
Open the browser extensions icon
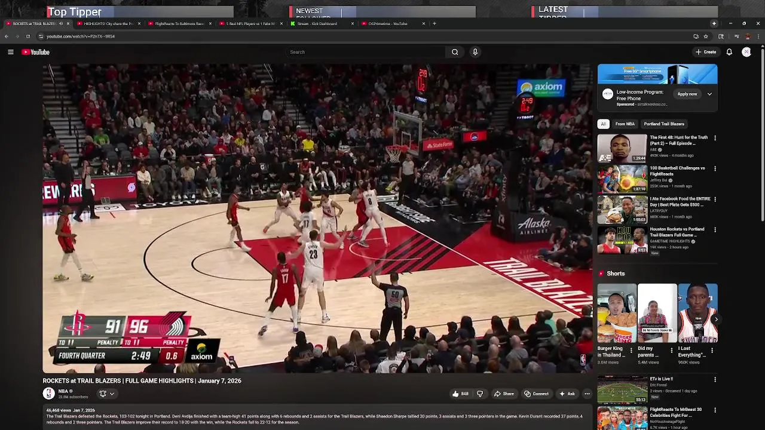pyautogui.click(x=721, y=36)
